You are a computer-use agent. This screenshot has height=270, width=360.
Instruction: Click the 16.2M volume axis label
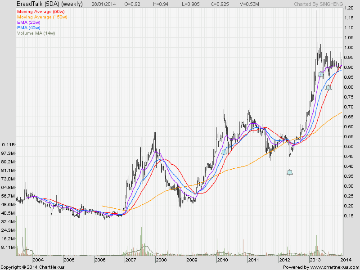(8, 238)
